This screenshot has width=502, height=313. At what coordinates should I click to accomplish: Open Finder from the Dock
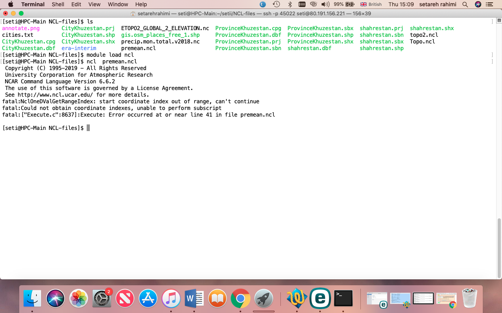click(33, 299)
